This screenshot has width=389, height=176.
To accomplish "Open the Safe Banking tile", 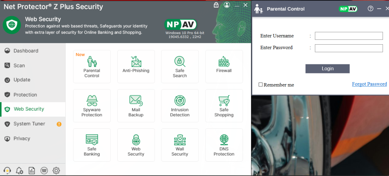I will 92,145.
